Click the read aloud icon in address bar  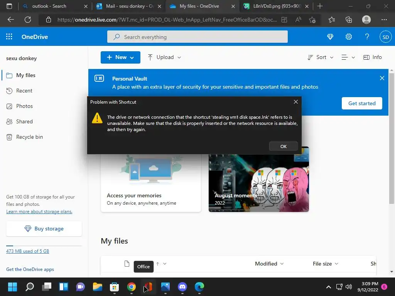pos(298,20)
